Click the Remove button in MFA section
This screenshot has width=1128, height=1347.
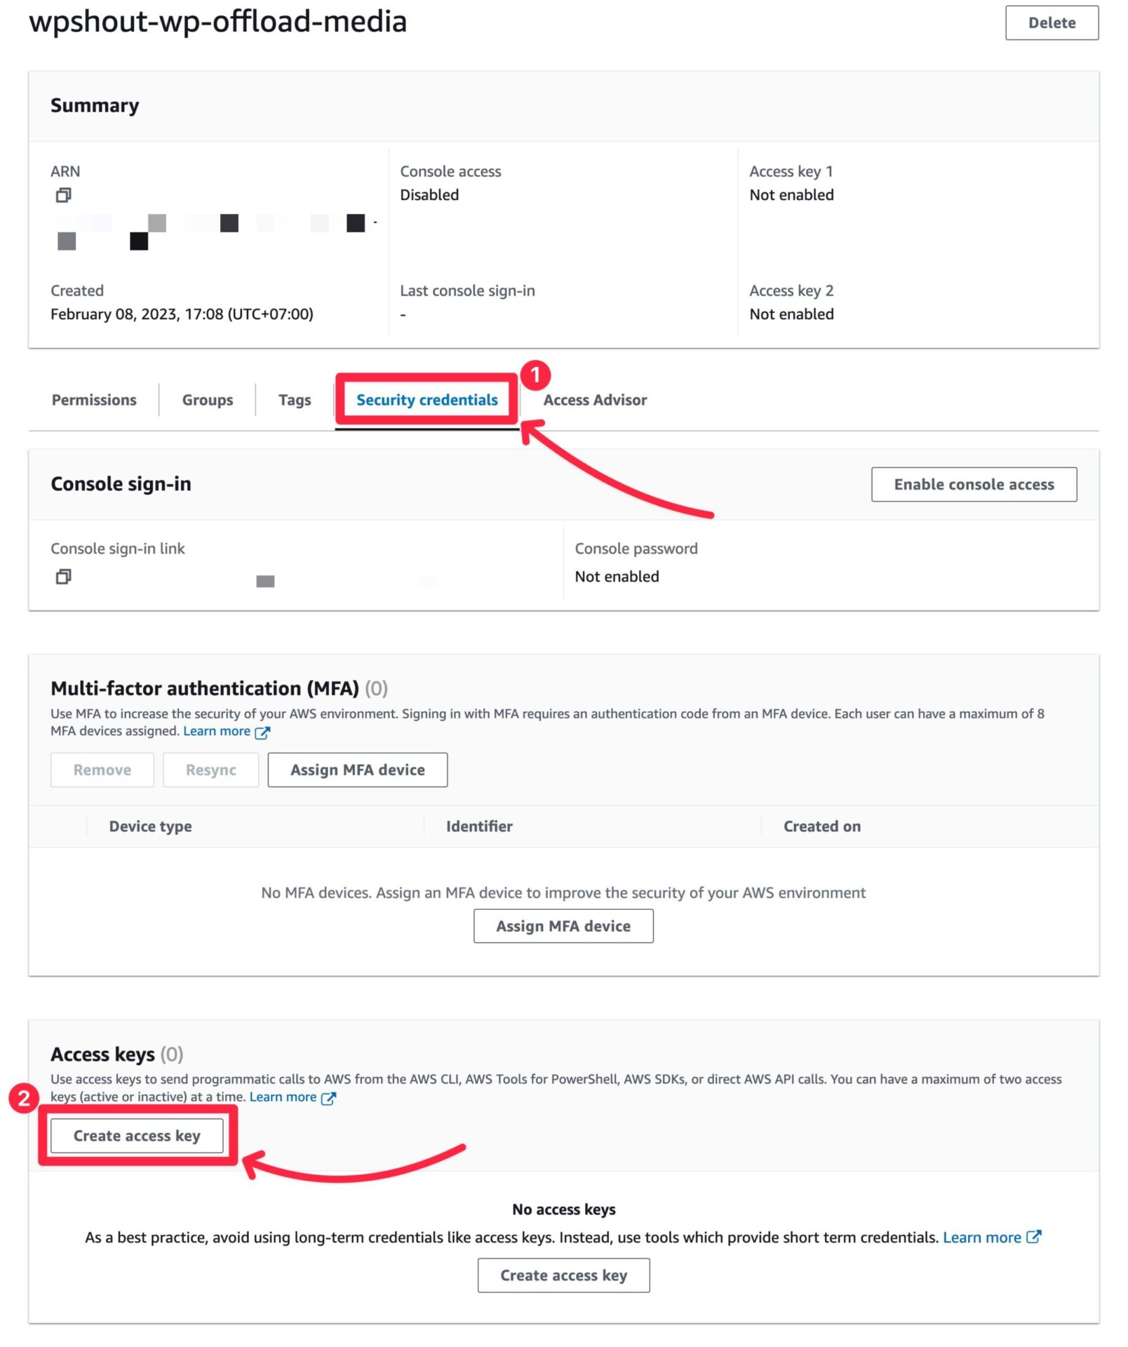click(x=102, y=770)
